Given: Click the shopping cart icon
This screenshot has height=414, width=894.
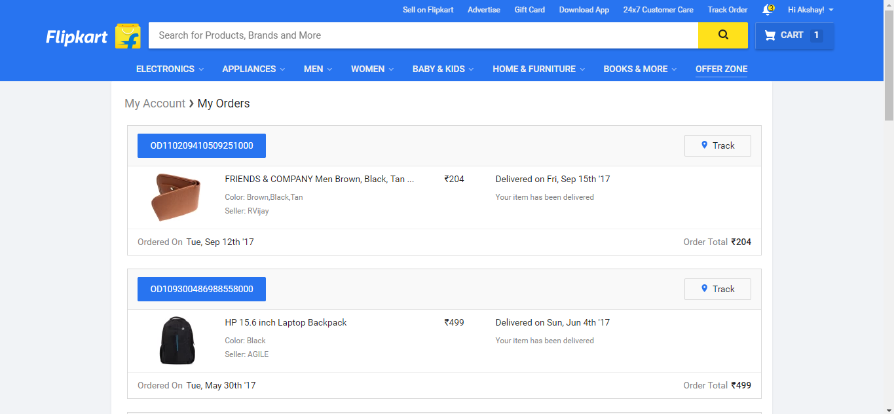Looking at the screenshot, I should tap(770, 35).
